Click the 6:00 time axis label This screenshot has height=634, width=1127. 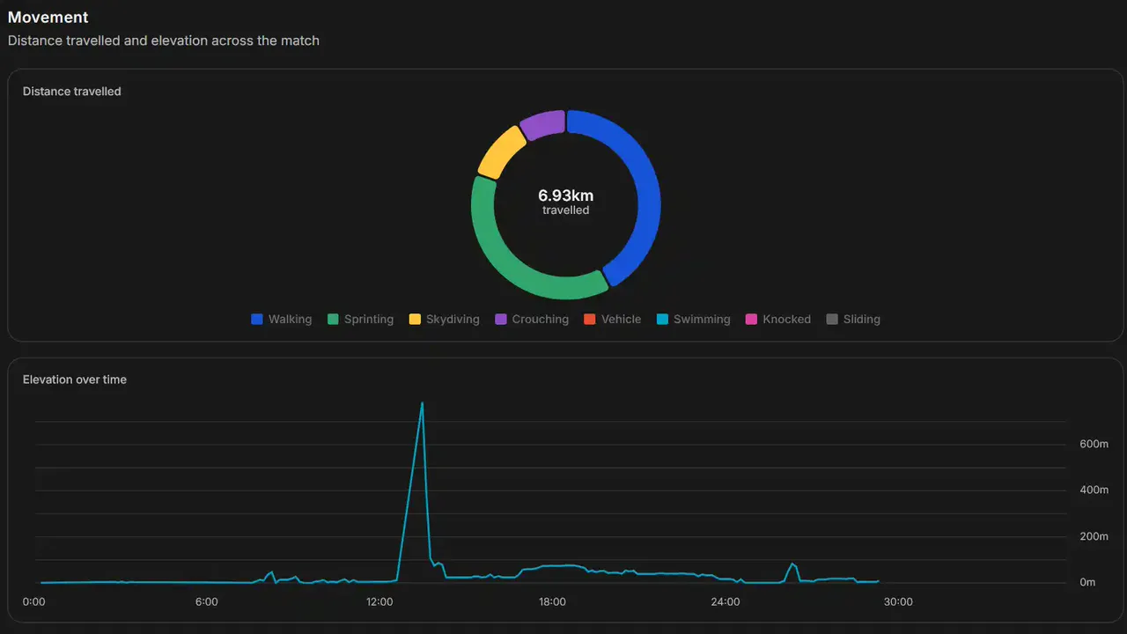click(x=207, y=602)
